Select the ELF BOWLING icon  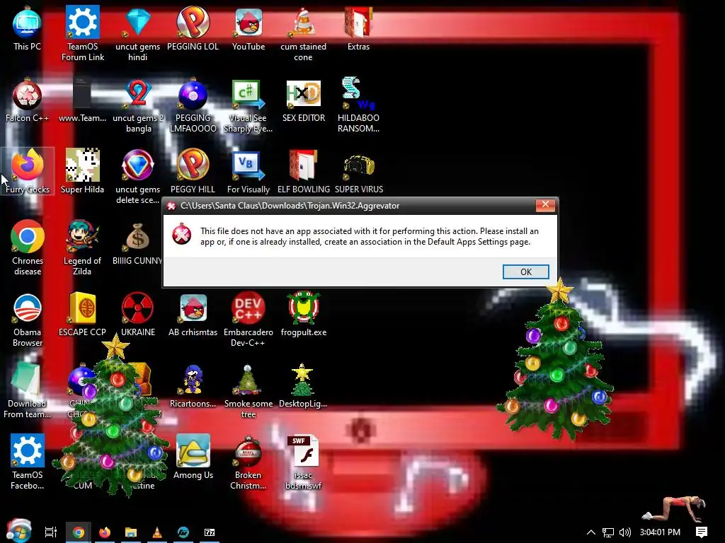click(303, 171)
